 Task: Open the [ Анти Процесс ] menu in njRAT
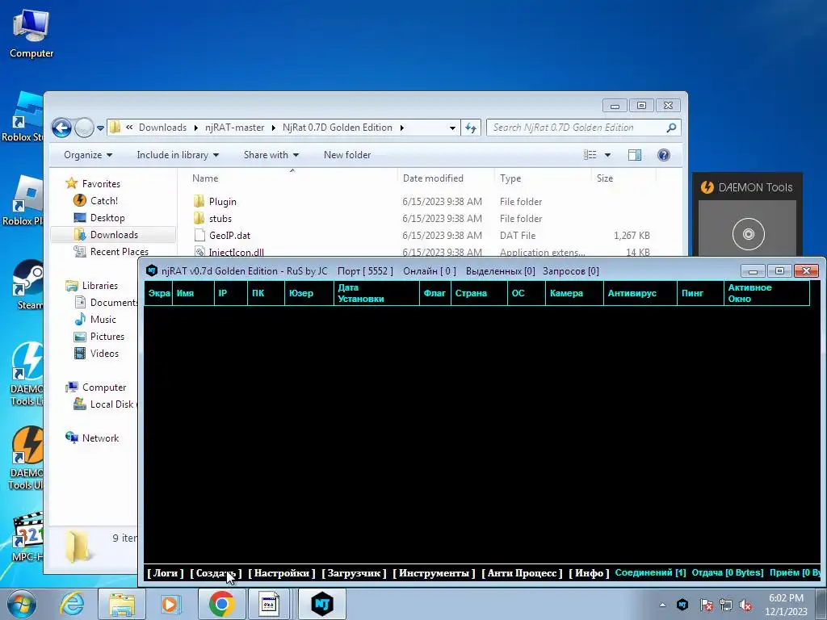tap(522, 573)
